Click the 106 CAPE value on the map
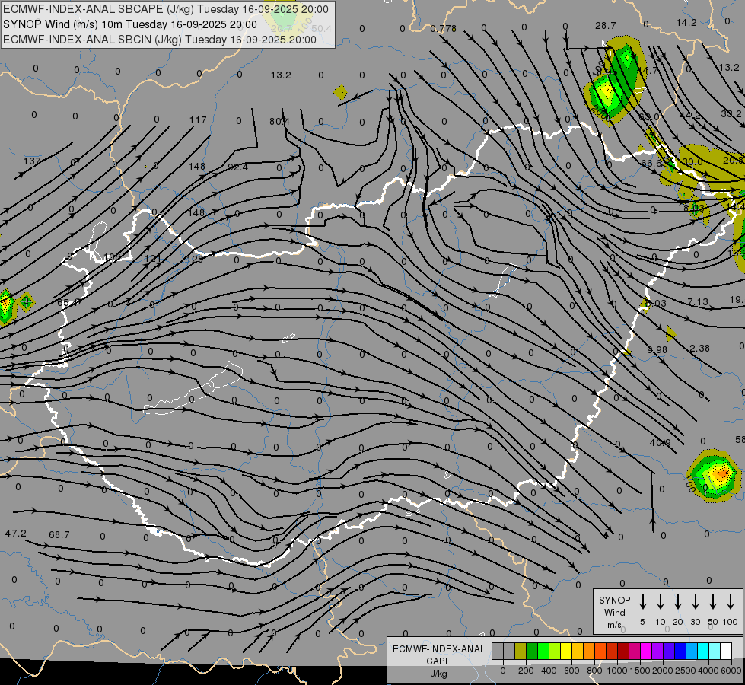745x685 pixels. click(x=112, y=257)
